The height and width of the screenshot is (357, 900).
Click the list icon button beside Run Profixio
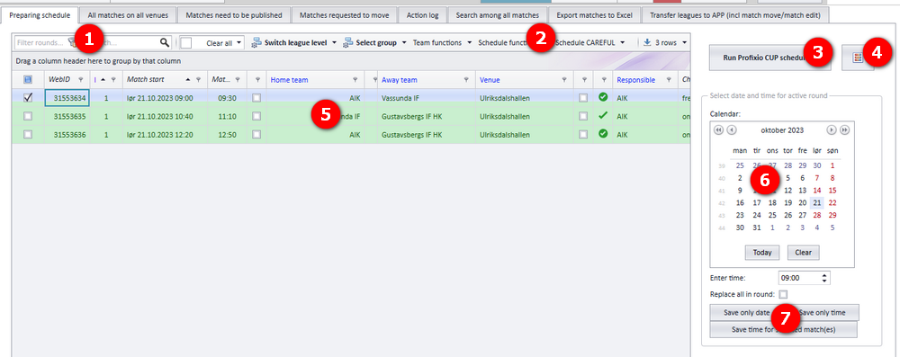point(858,58)
